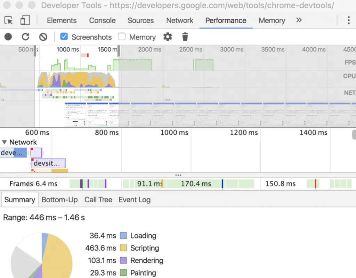Open the Bottom-Up analysis tab
This screenshot has height=278, width=356.
[59, 200]
